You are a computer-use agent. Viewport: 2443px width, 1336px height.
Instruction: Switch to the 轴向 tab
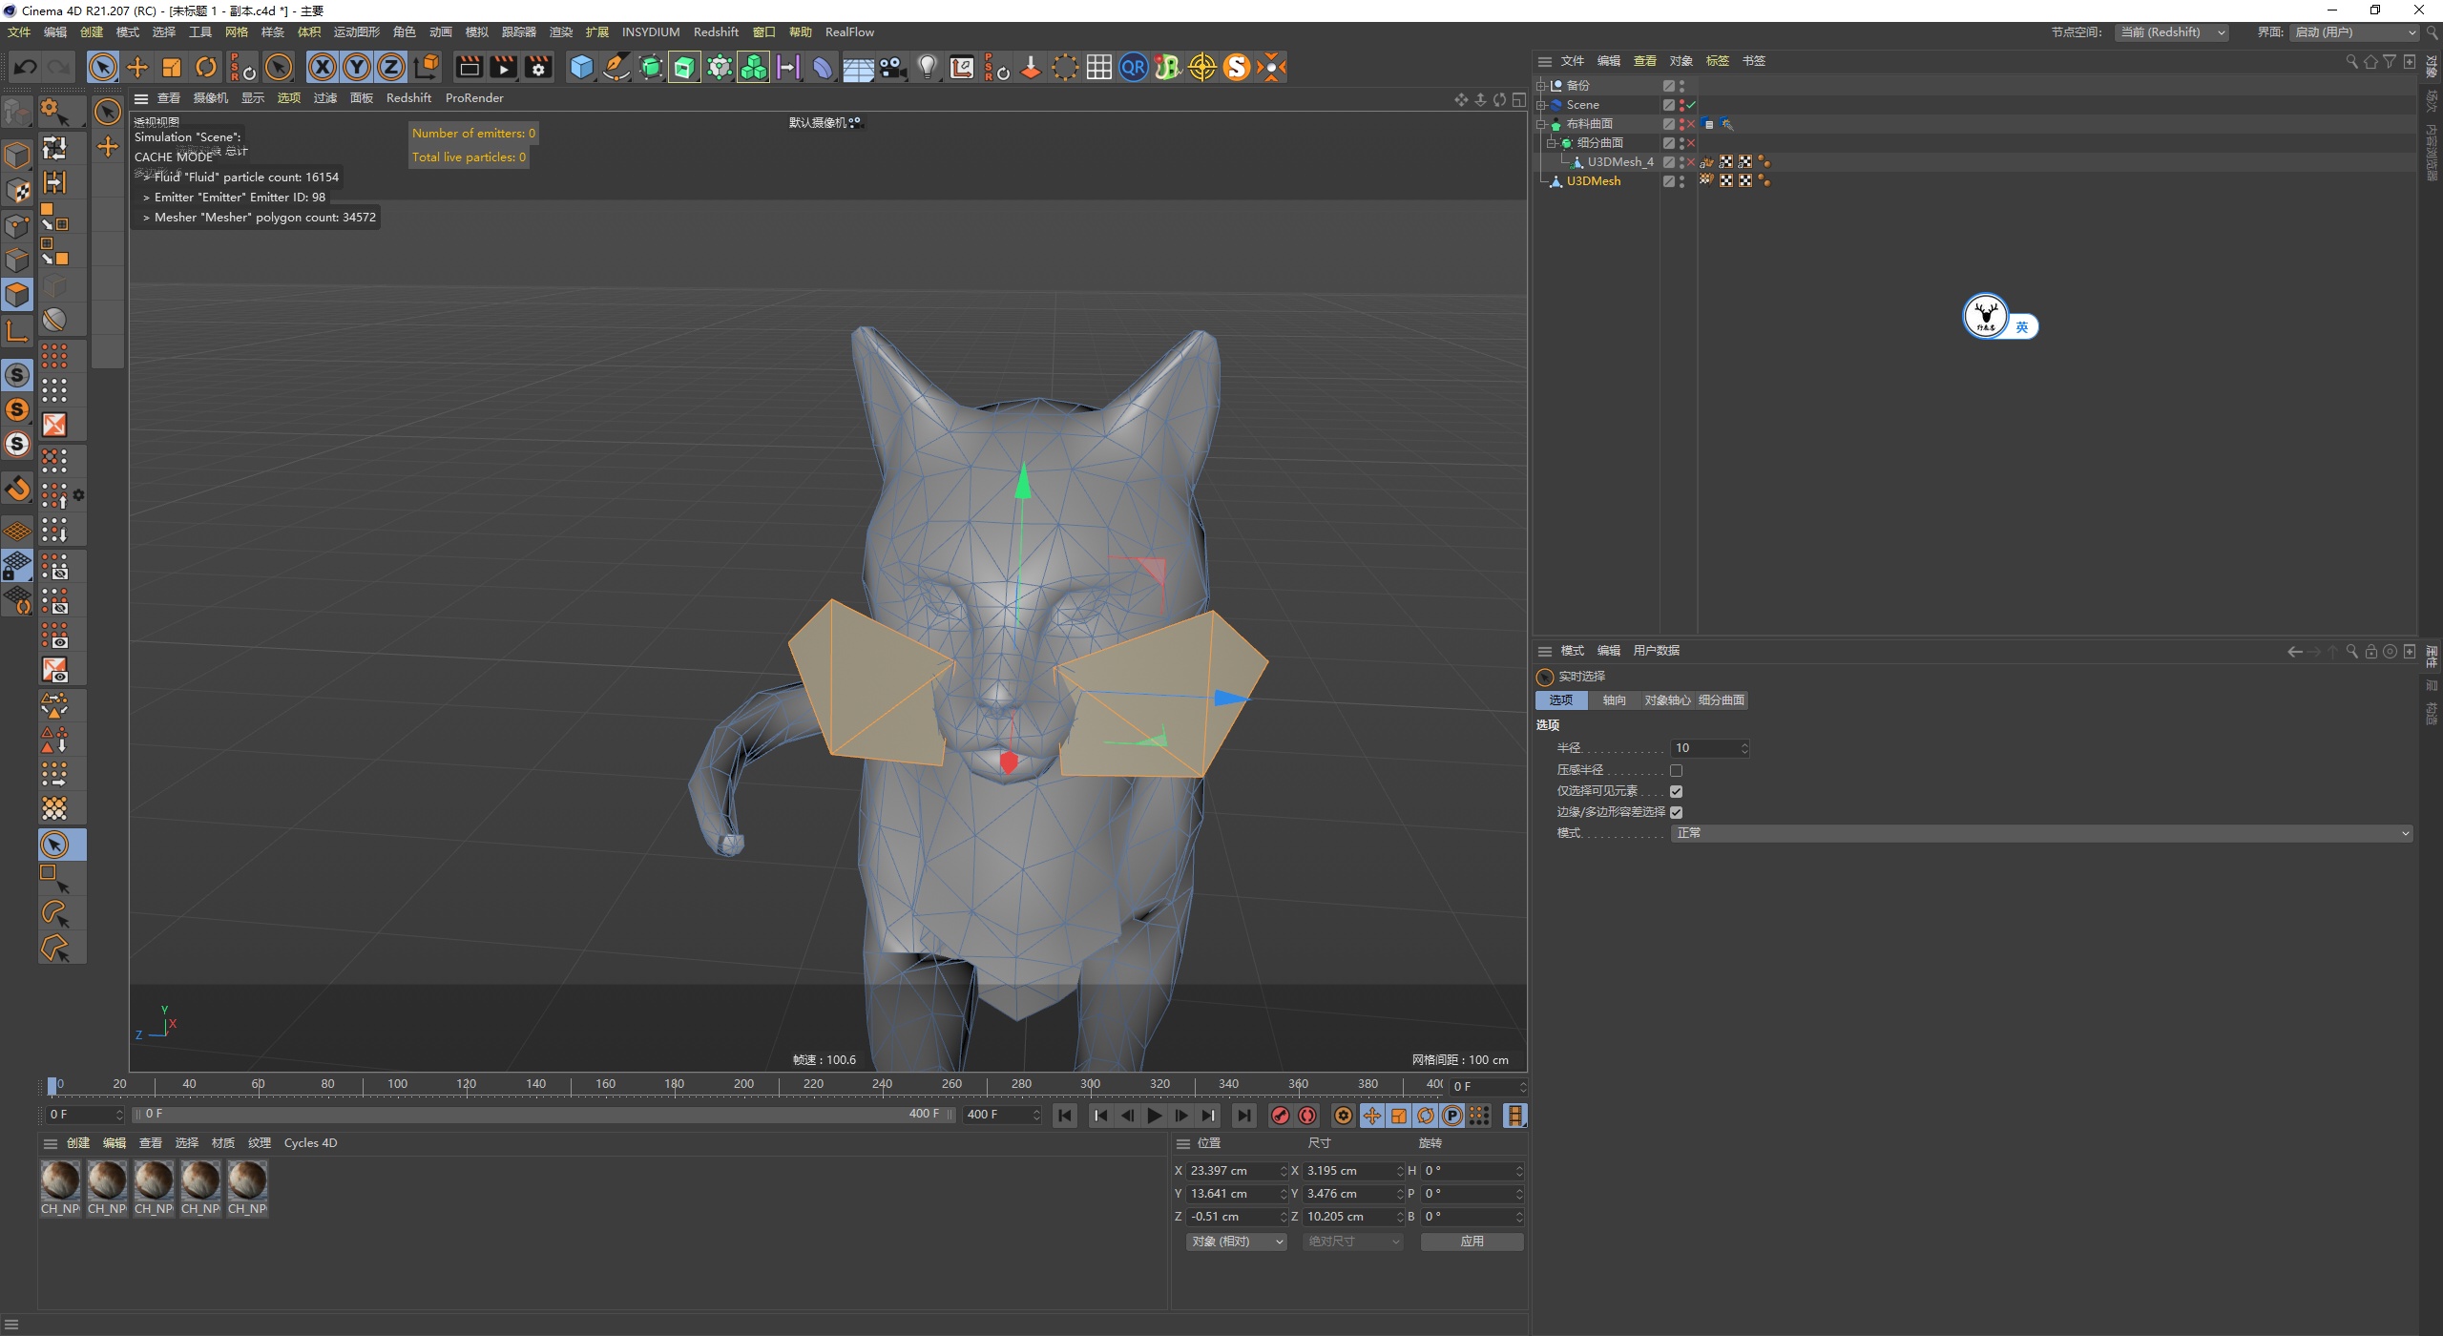point(1614,700)
